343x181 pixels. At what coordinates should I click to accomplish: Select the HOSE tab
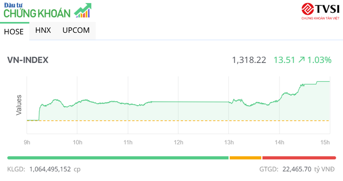(14, 32)
